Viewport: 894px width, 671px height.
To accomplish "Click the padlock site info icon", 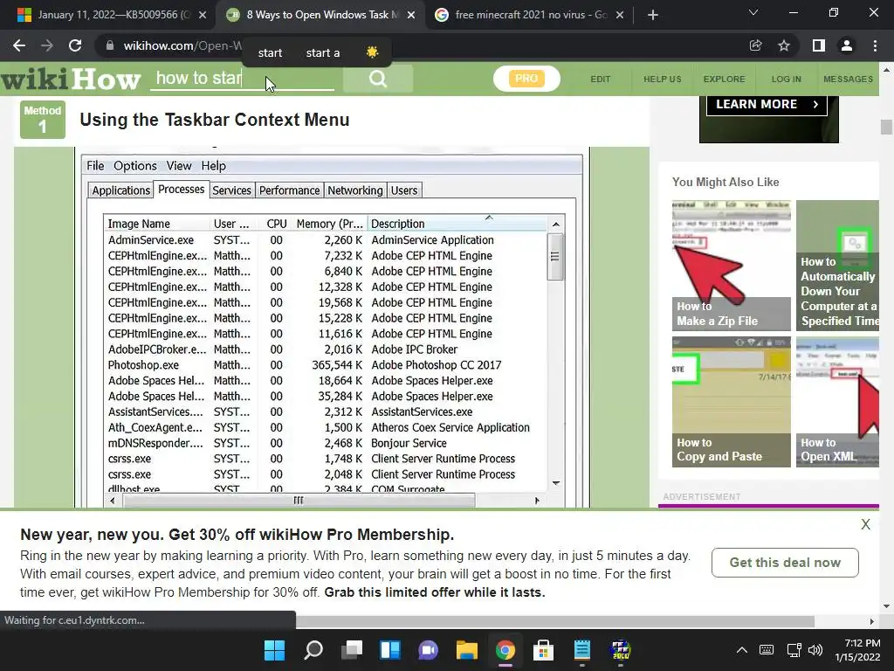I will tap(109, 45).
